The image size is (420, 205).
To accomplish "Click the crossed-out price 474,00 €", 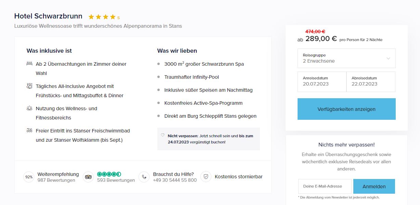I will tap(315, 31).
